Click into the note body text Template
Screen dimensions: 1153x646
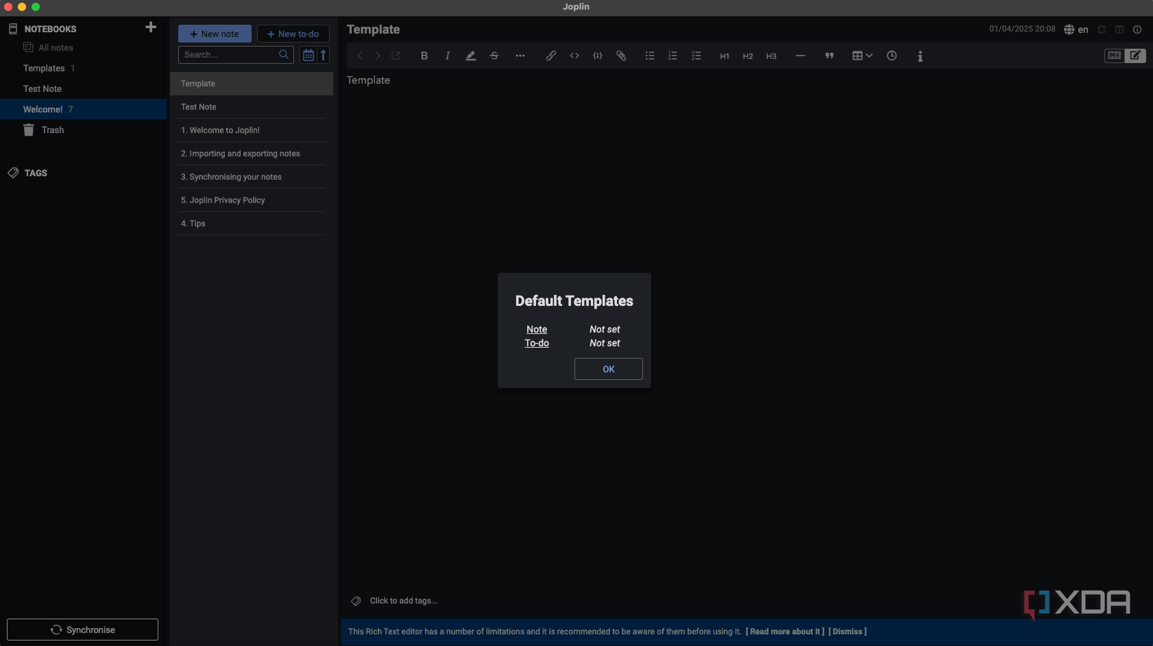click(x=368, y=80)
